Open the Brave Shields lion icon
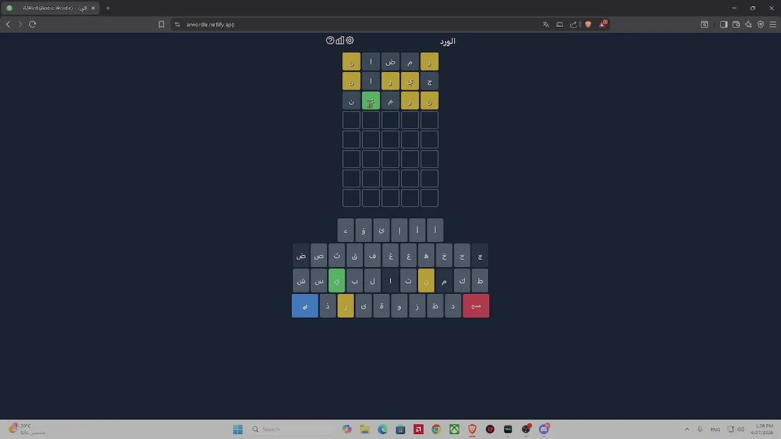Viewport: 781px width, 439px height. [x=588, y=24]
